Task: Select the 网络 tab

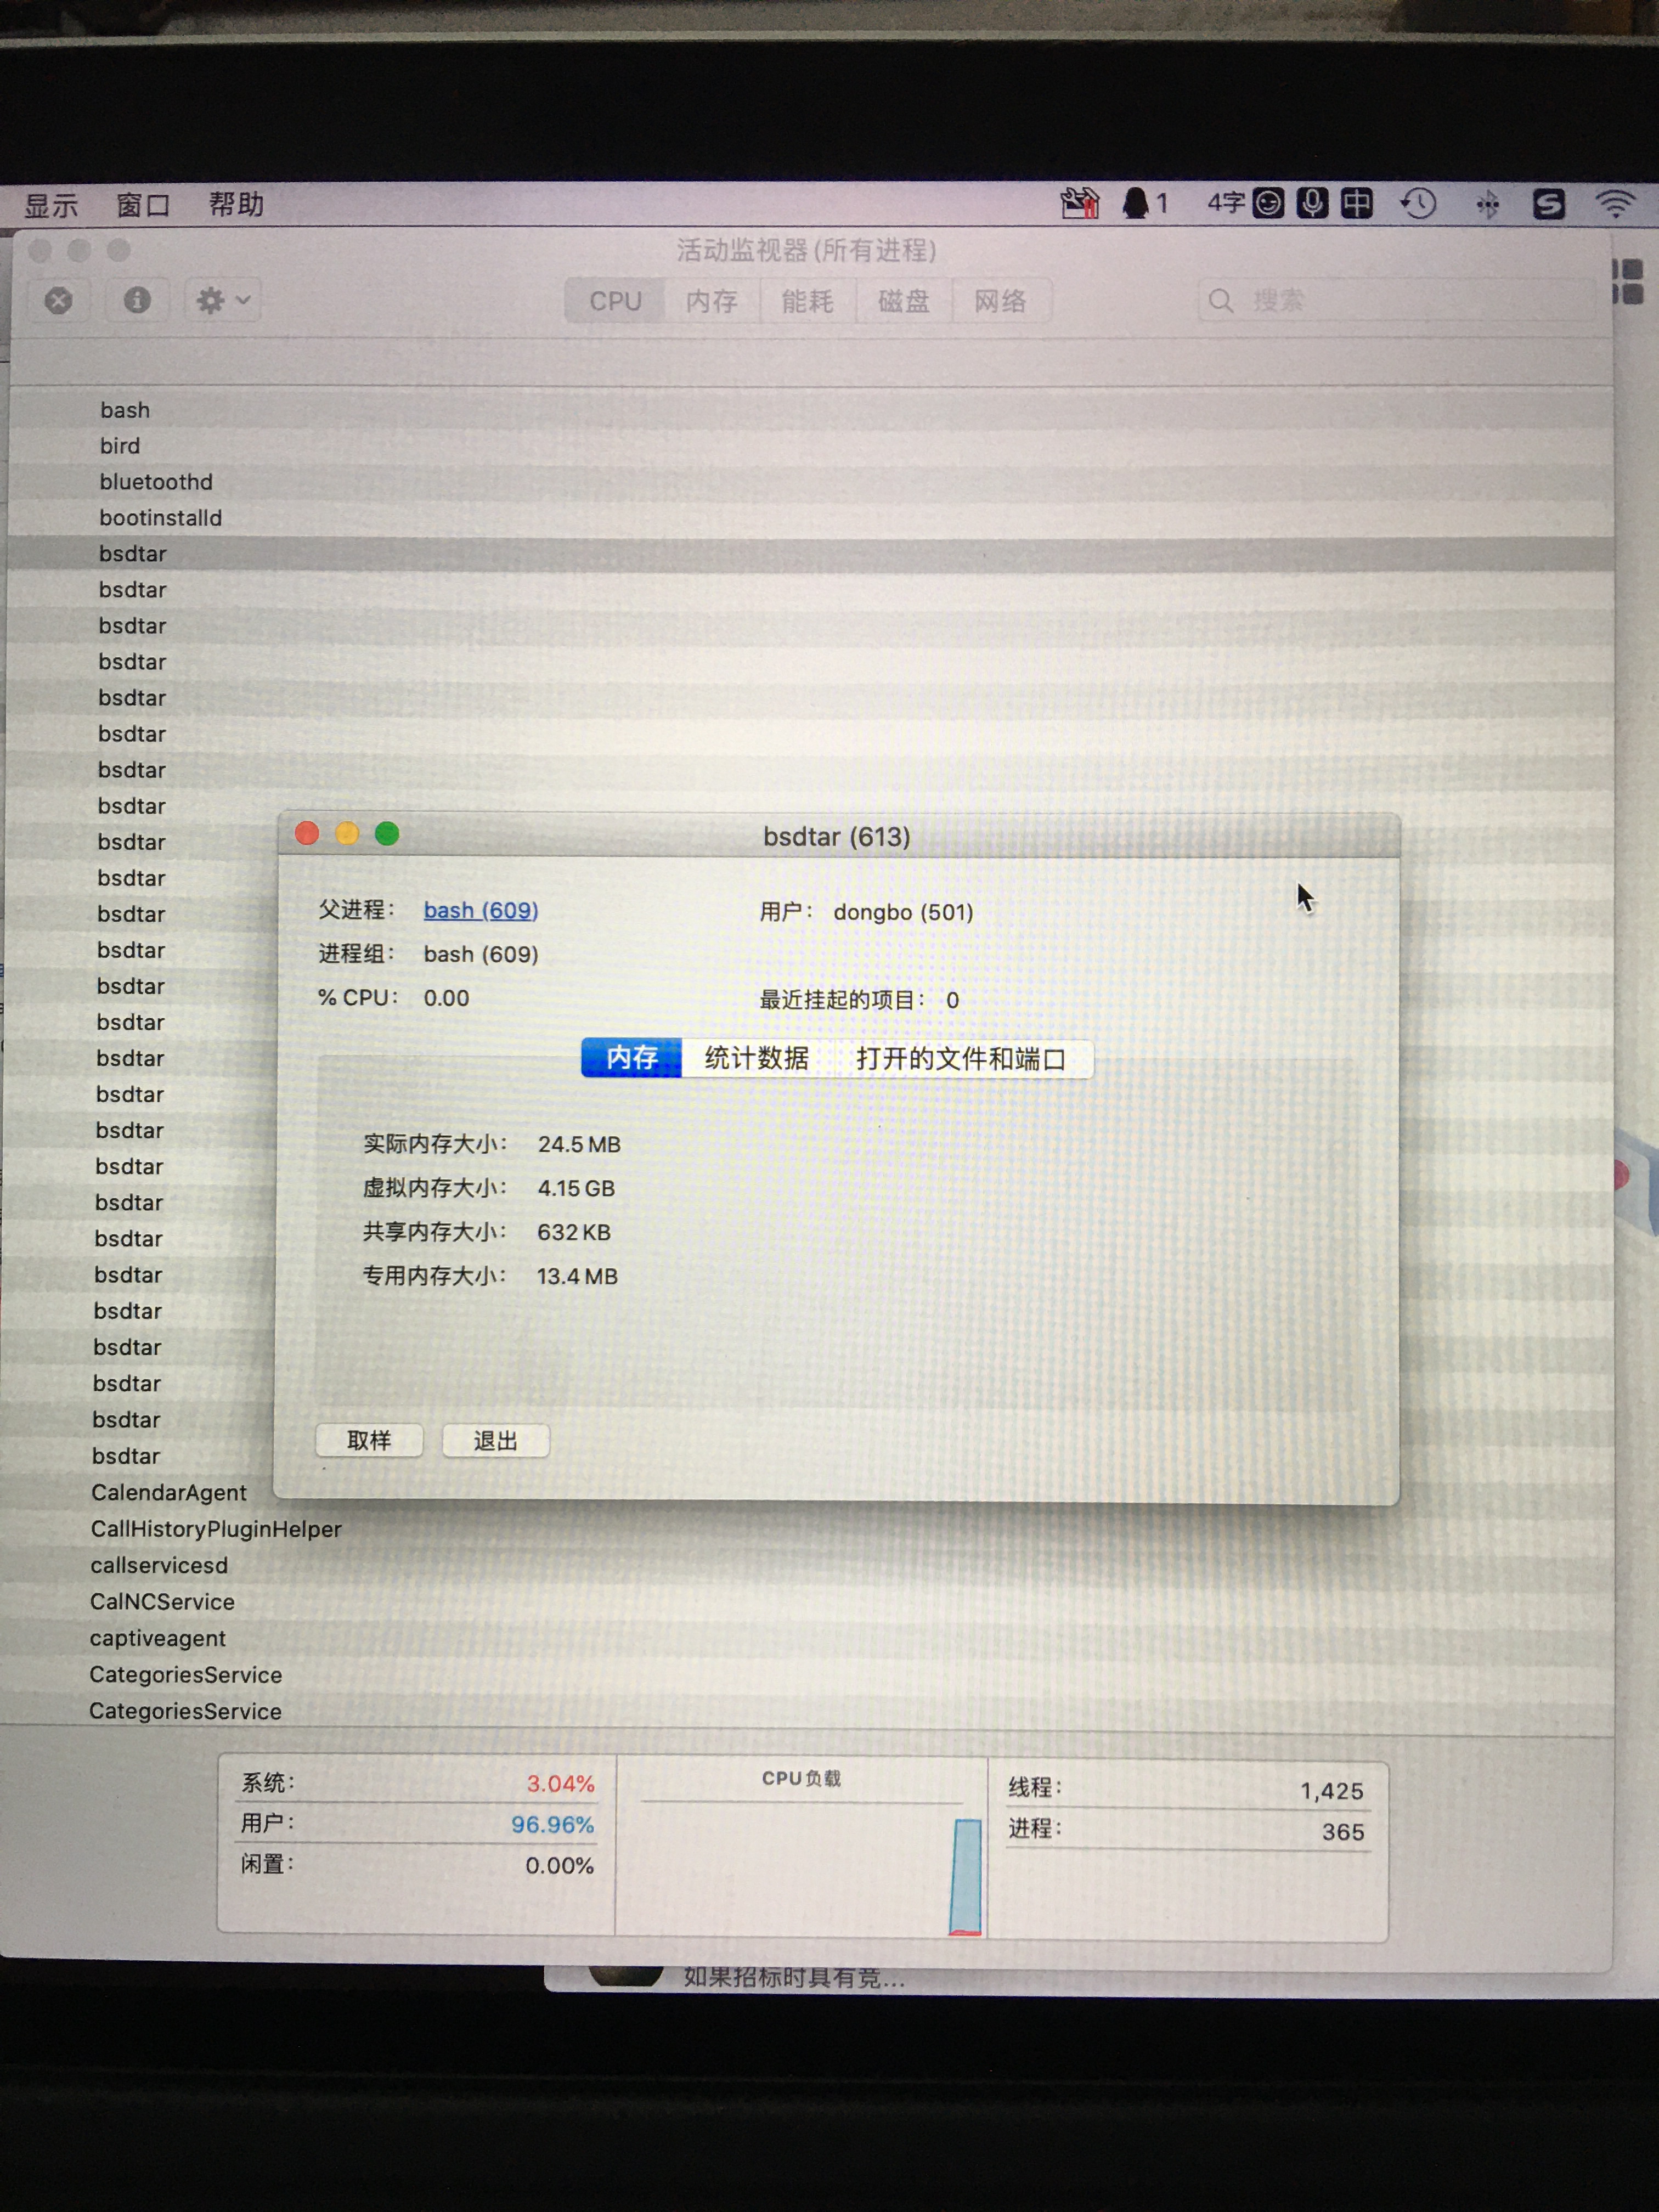Action: click(x=1000, y=301)
